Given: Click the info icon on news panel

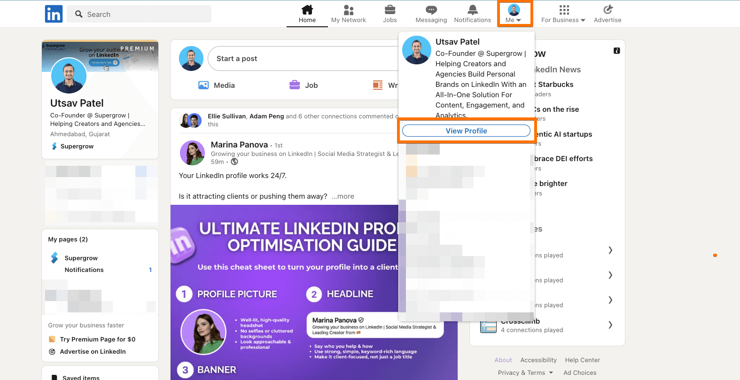Looking at the screenshot, I should click(617, 50).
